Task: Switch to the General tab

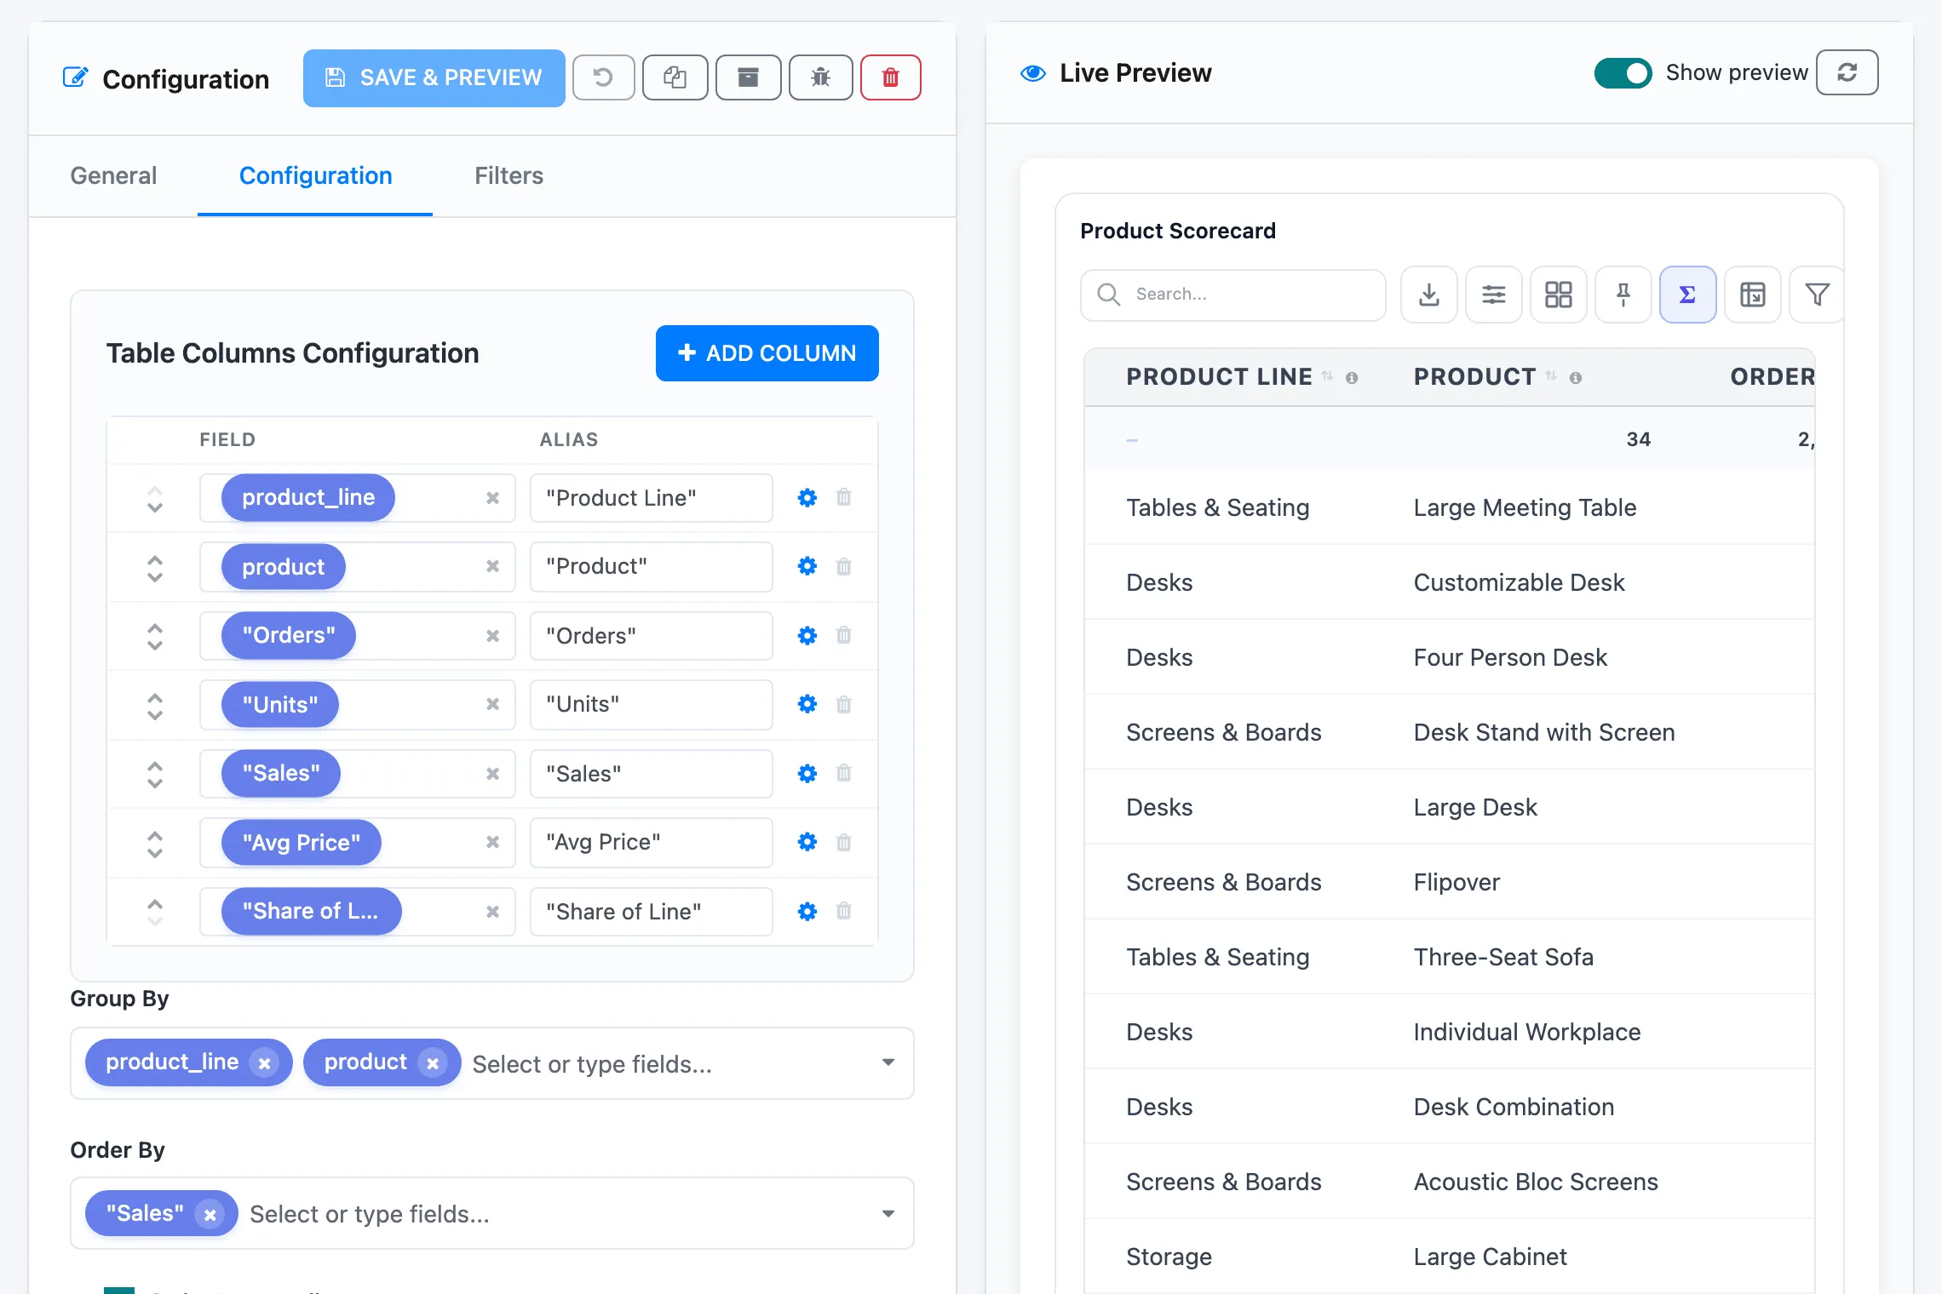Action: click(113, 175)
